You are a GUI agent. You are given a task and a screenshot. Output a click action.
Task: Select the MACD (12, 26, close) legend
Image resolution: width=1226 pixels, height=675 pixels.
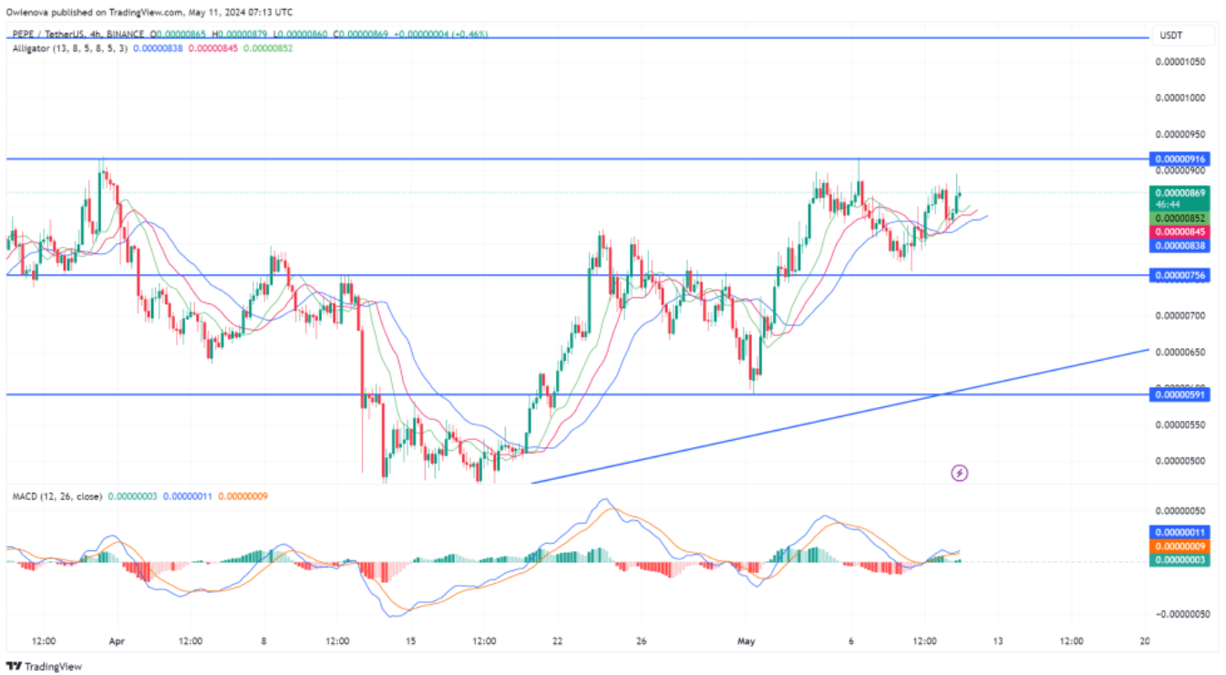[x=57, y=496]
